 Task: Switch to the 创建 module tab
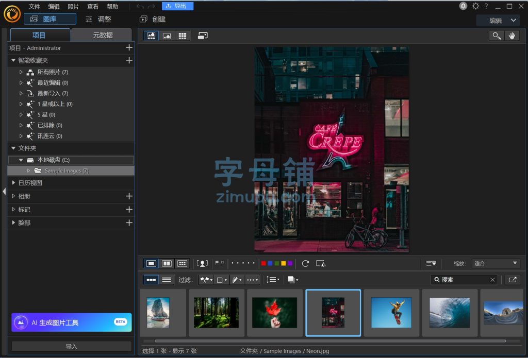click(x=153, y=19)
